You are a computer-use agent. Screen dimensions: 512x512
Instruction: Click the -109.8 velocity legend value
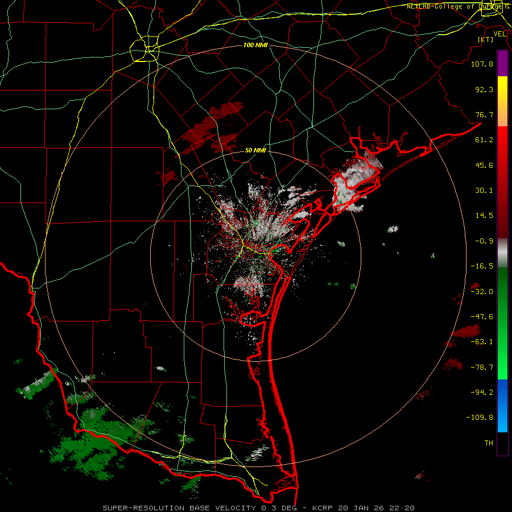(480, 418)
